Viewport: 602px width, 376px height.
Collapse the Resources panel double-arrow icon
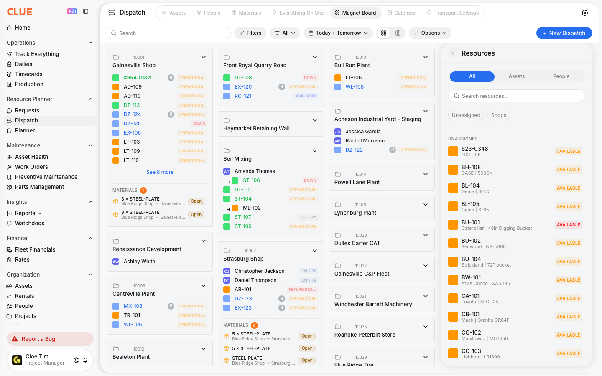click(453, 53)
